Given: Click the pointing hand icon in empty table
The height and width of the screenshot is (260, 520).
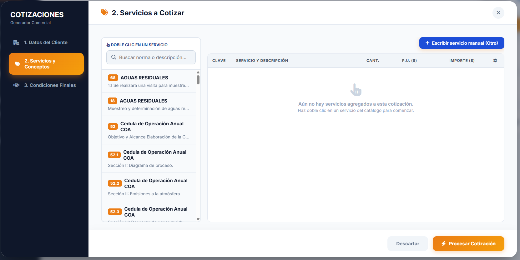Looking at the screenshot, I should 356,90.
